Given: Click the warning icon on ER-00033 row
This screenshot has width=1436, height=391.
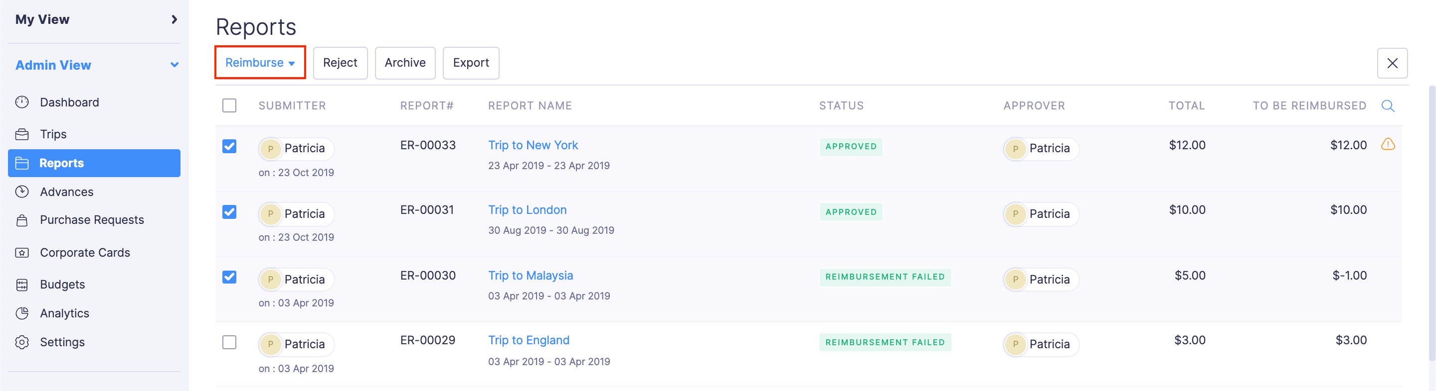Looking at the screenshot, I should [1387, 145].
